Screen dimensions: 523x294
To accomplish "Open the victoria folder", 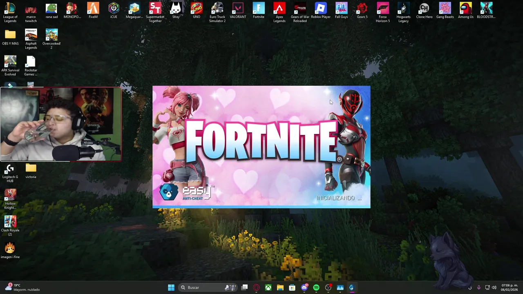I will point(31,171).
